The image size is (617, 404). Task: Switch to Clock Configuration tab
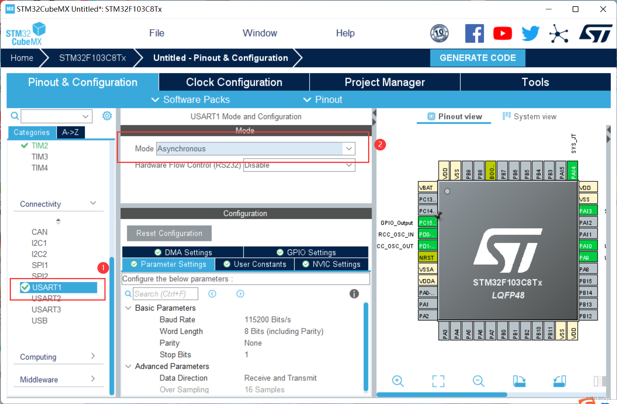coord(234,82)
